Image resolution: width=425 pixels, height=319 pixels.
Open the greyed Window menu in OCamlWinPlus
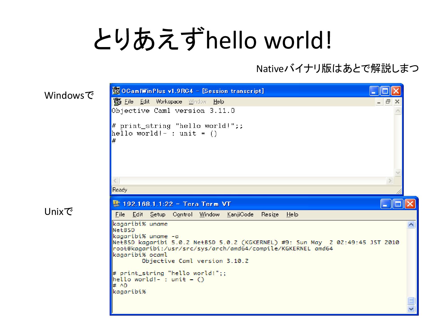click(198, 102)
